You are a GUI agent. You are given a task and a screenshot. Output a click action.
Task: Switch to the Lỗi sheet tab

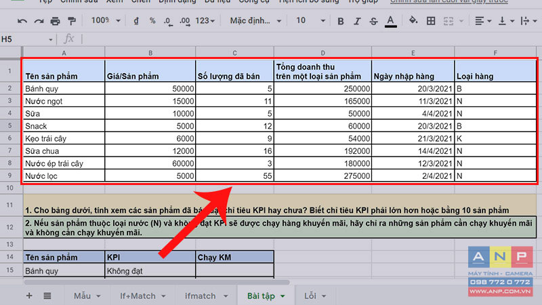pyautogui.click(x=310, y=296)
